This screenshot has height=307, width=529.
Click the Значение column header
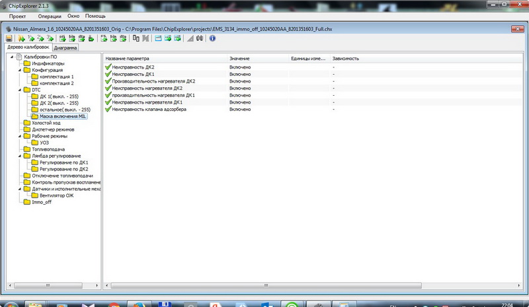239,58
